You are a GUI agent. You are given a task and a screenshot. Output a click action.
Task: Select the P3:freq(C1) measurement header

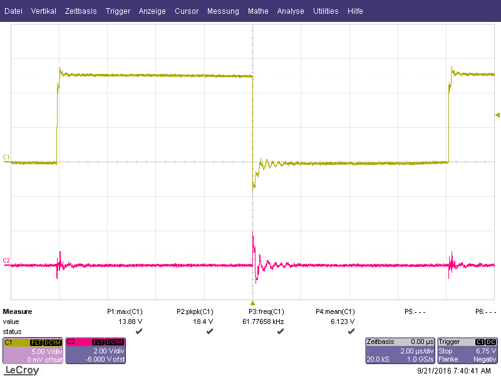coord(266,311)
